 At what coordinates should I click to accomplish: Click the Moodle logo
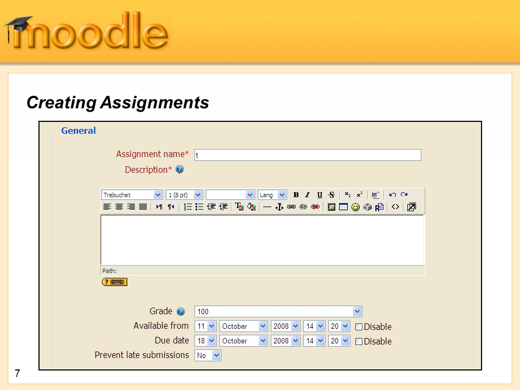tap(87, 30)
